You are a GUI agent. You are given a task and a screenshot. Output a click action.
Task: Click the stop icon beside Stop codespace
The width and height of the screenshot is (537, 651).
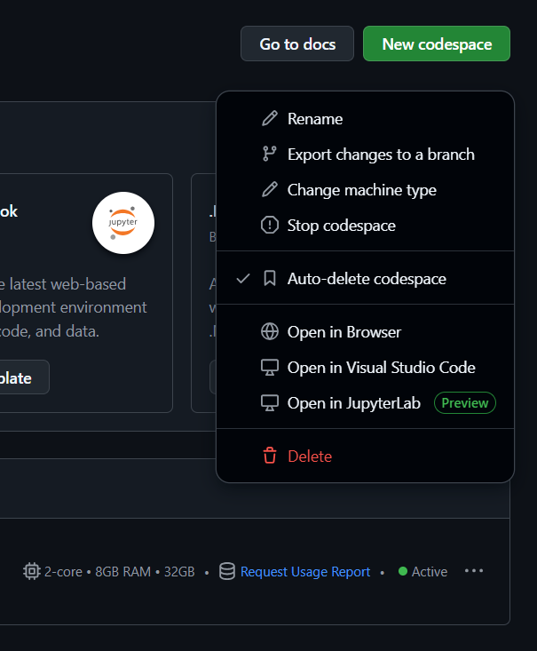coord(270,225)
